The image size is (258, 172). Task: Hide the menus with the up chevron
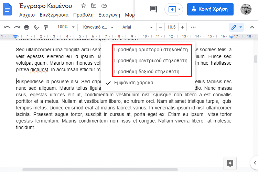[252, 27]
